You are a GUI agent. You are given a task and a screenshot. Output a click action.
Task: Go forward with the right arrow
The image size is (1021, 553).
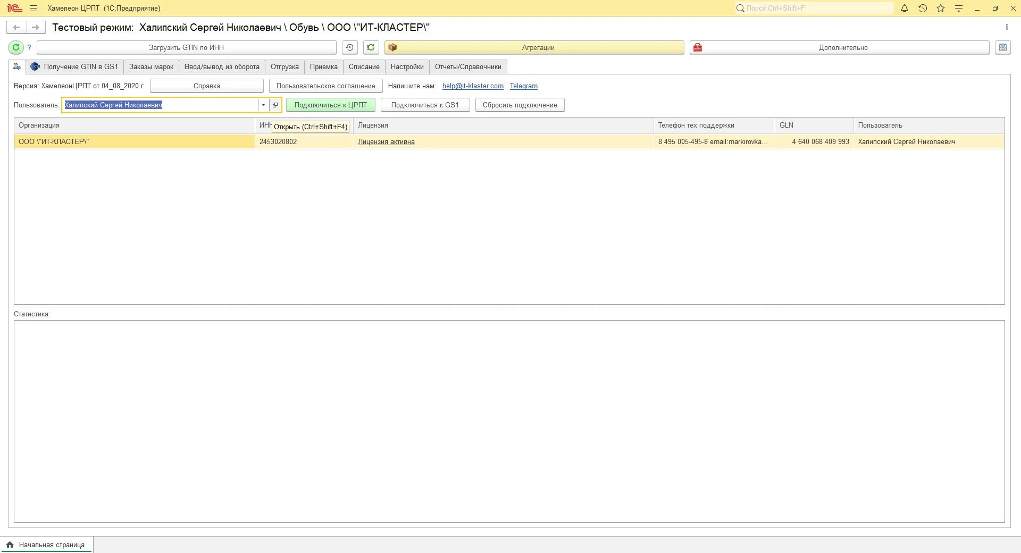35,27
